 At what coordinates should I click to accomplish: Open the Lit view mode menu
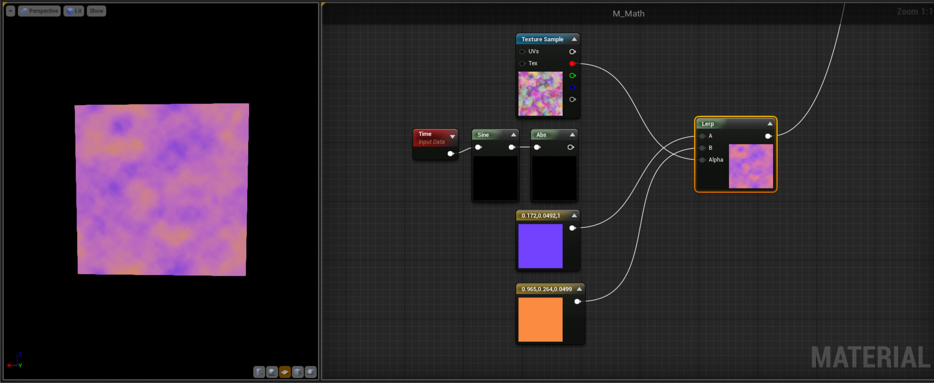(74, 11)
